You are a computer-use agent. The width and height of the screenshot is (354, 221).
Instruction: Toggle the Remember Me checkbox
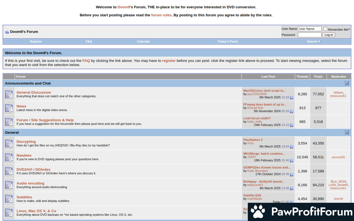(325, 29)
